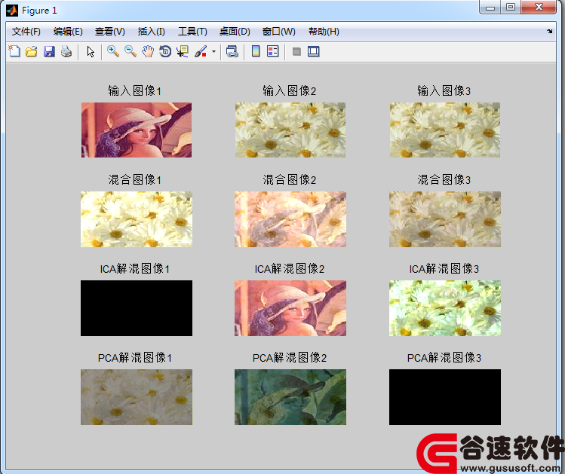Open the 帮助(H) menu

(x=324, y=32)
